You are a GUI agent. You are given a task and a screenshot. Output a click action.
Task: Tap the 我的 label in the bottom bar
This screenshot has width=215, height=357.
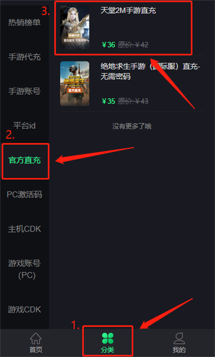(179, 350)
